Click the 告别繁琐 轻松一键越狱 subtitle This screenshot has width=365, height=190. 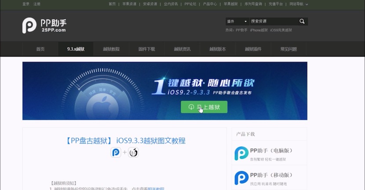click(268, 160)
